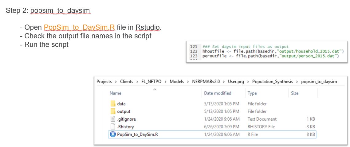The width and height of the screenshot is (350, 147).
Task: Open the orange PopSim_to_DaySim.R link in instructions
Action: pyautogui.click(x=80, y=27)
